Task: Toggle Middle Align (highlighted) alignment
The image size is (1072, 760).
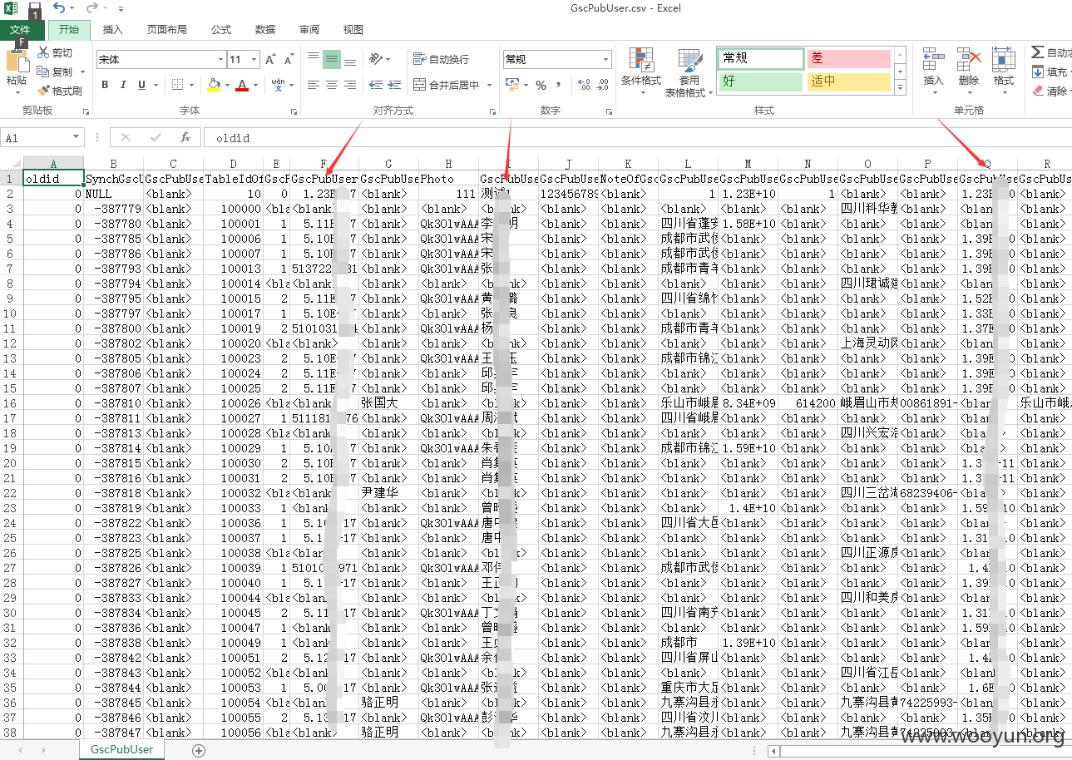Action: (332, 59)
